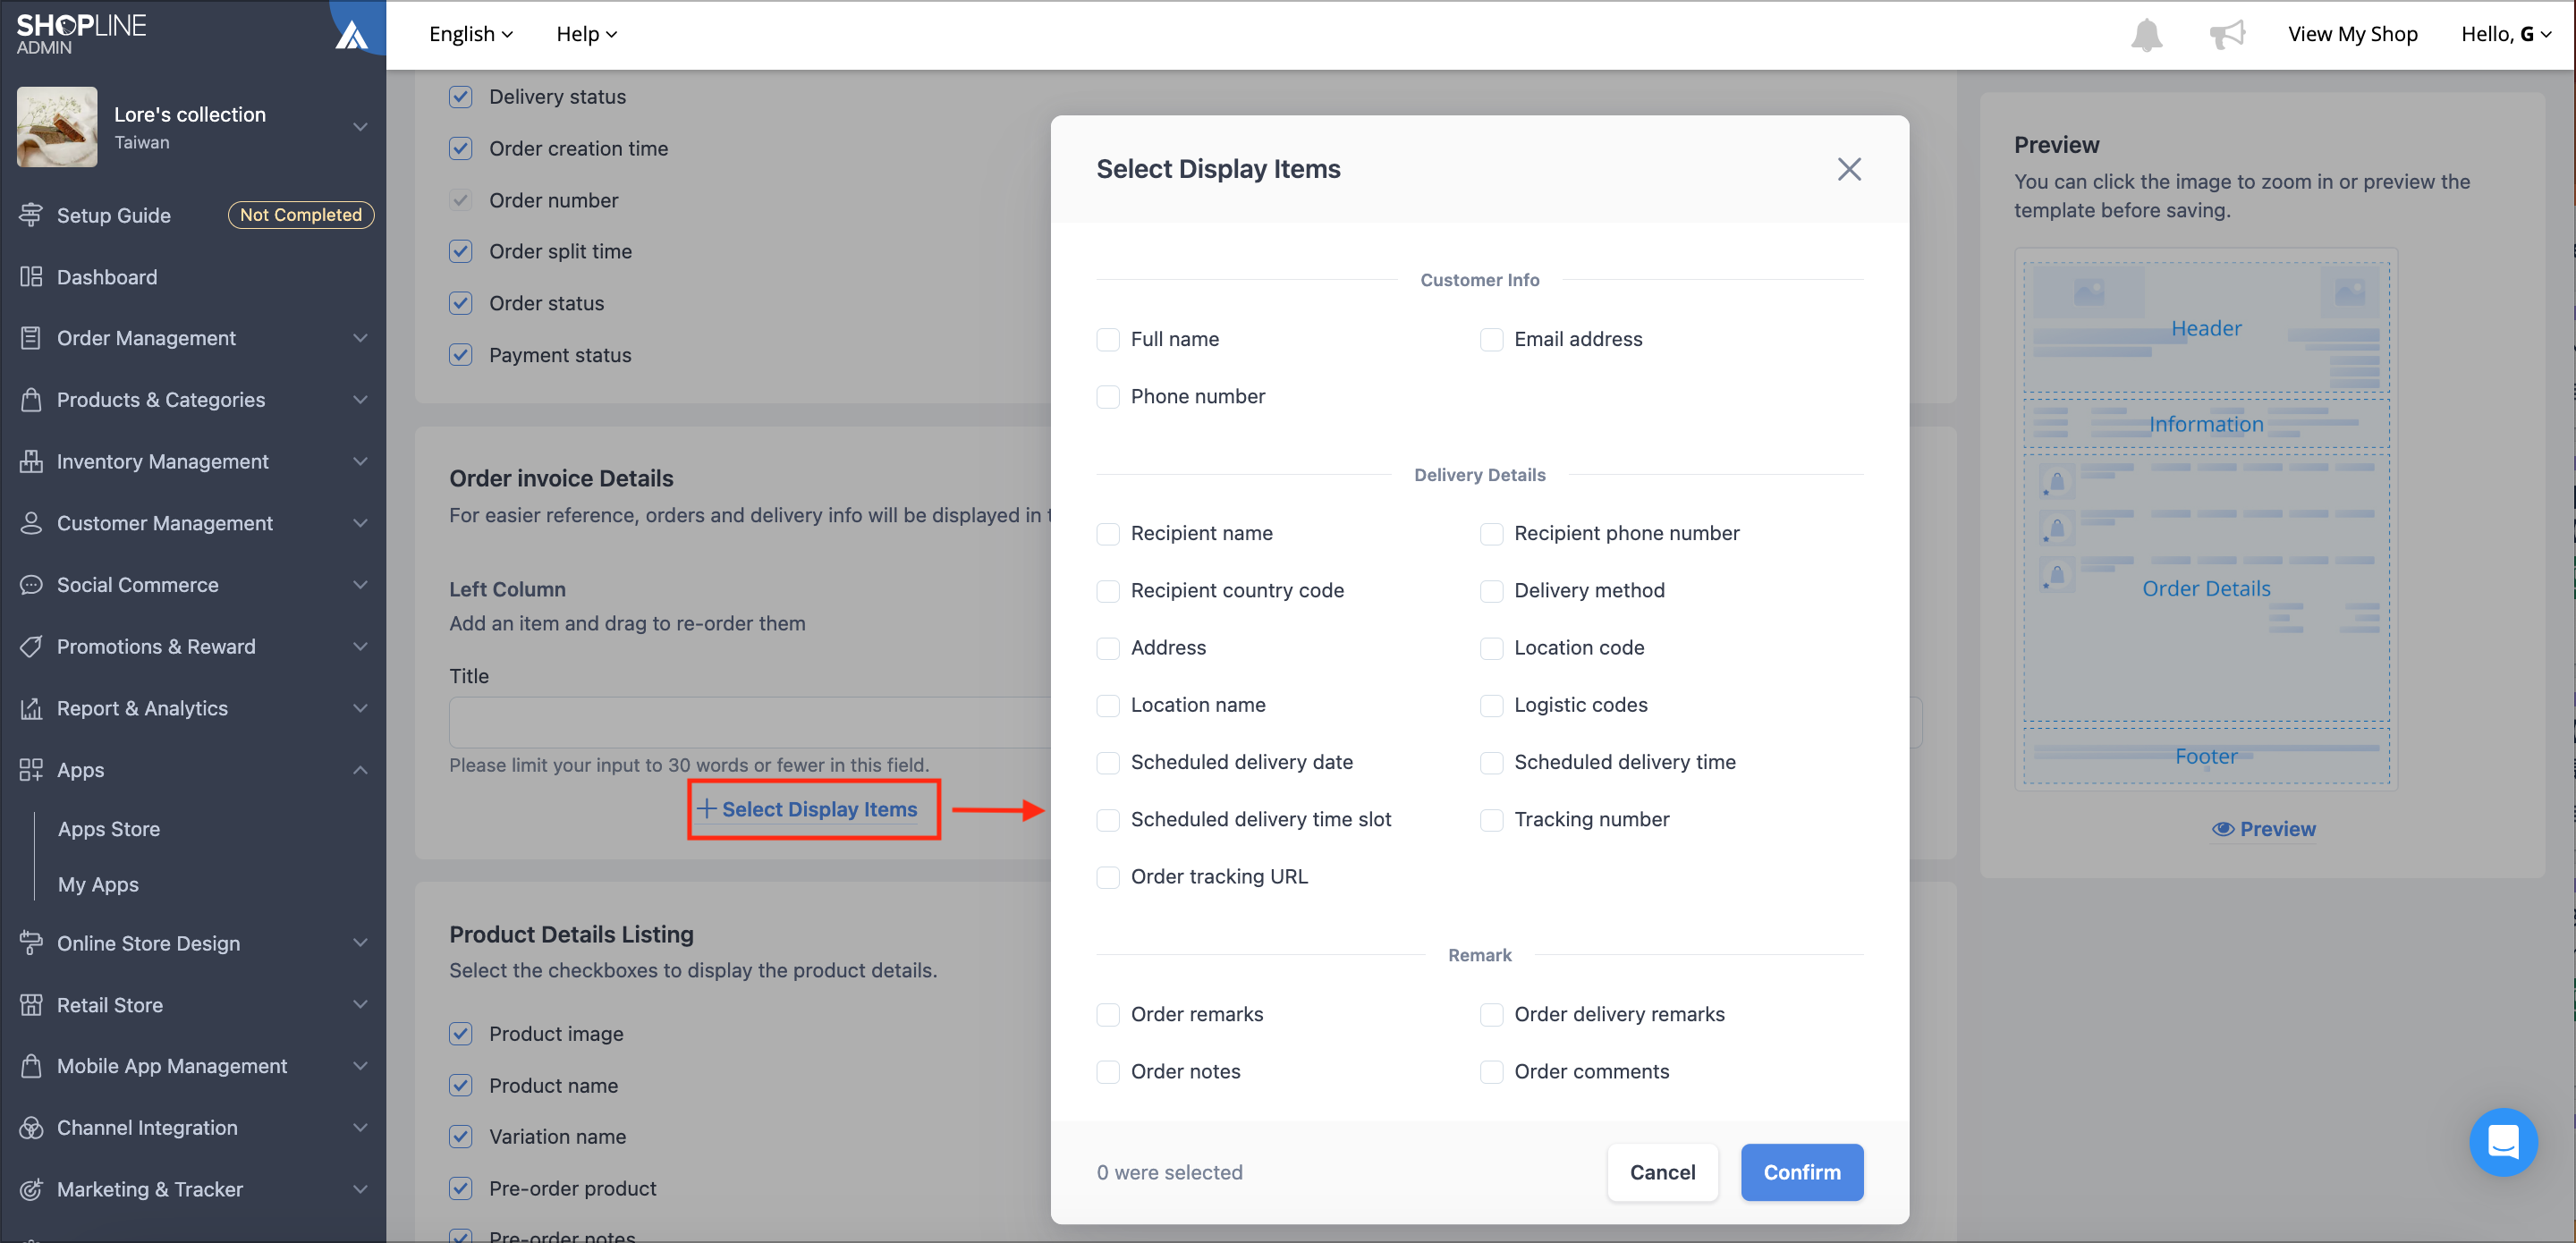Check the Delivery method checkbox

click(1490, 590)
